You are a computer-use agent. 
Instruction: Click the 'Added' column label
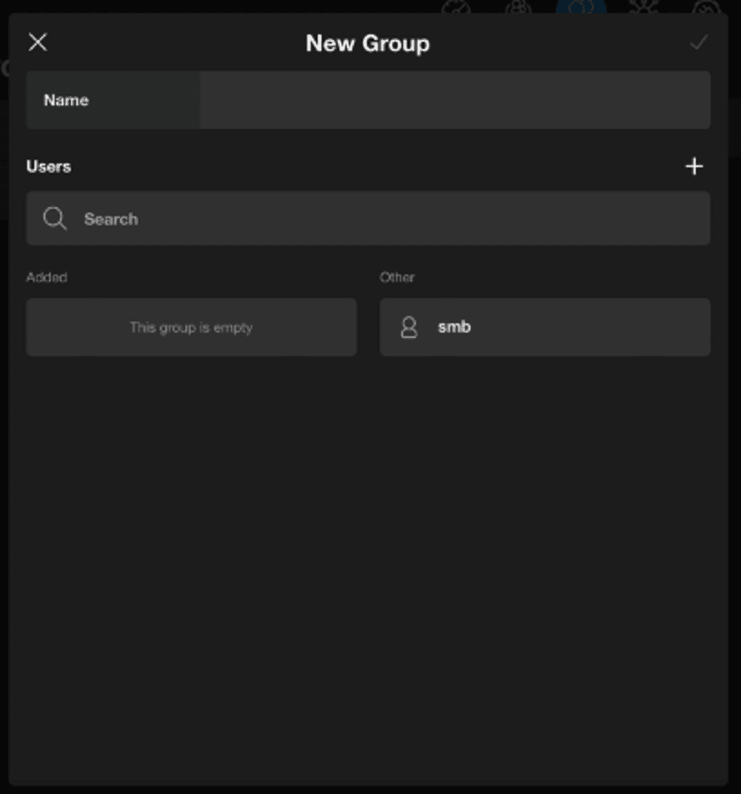tap(47, 277)
